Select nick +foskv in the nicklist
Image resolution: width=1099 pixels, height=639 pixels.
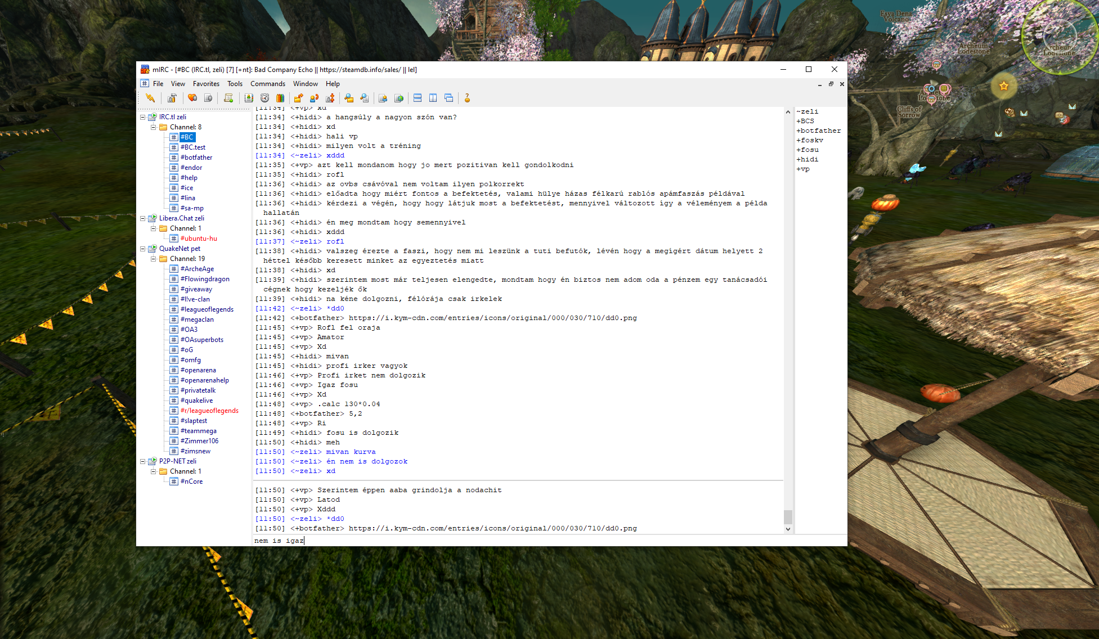pos(810,140)
